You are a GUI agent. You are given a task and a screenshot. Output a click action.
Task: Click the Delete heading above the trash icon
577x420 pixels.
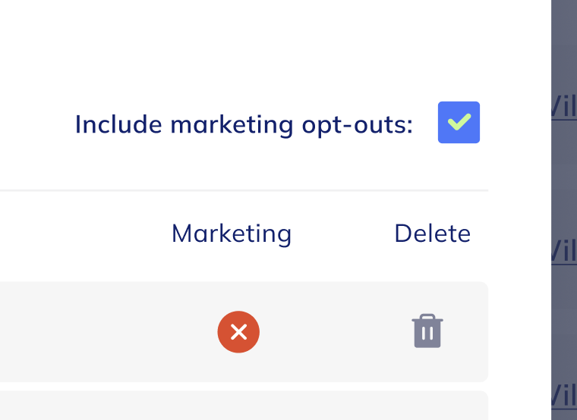point(432,234)
